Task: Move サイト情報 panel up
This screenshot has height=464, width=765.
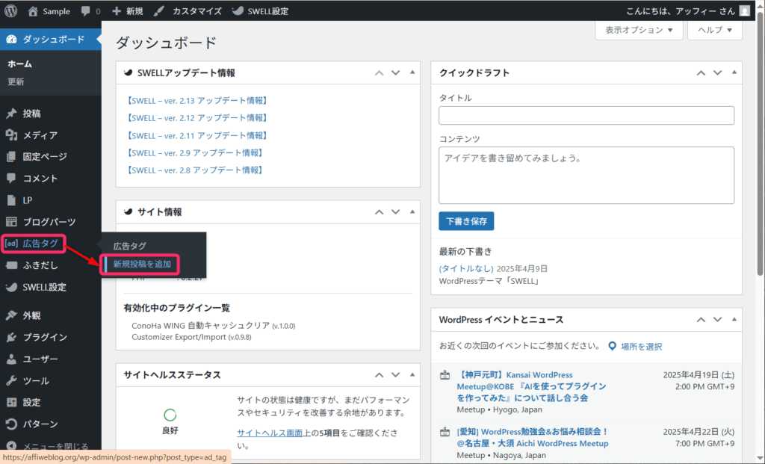Action: click(379, 211)
